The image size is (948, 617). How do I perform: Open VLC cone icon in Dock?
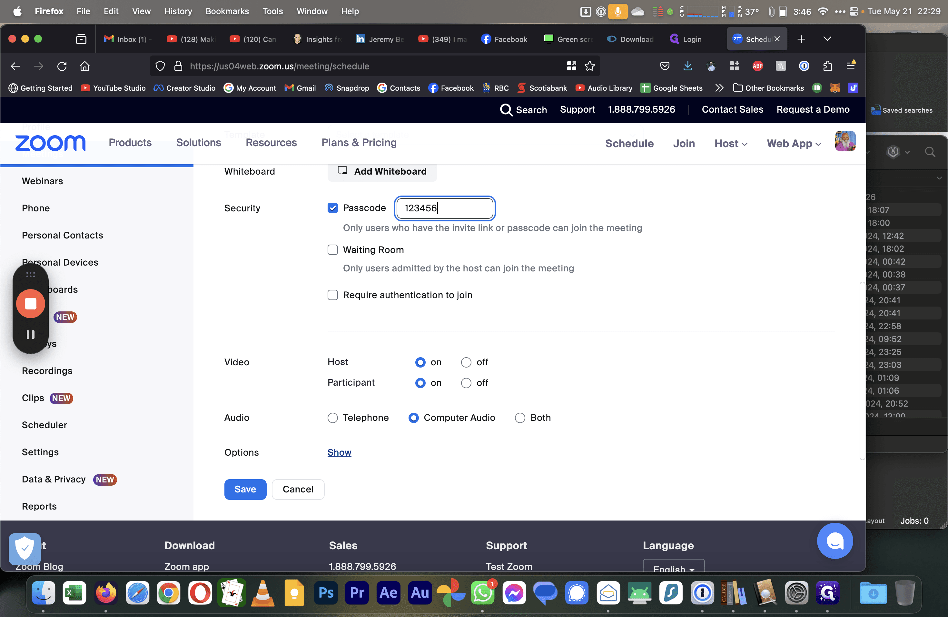pyautogui.click(x=263, y=593)
